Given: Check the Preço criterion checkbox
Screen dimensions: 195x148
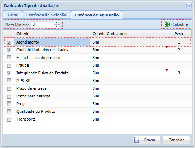Looking at the screenshot, I should pos(9,104).
